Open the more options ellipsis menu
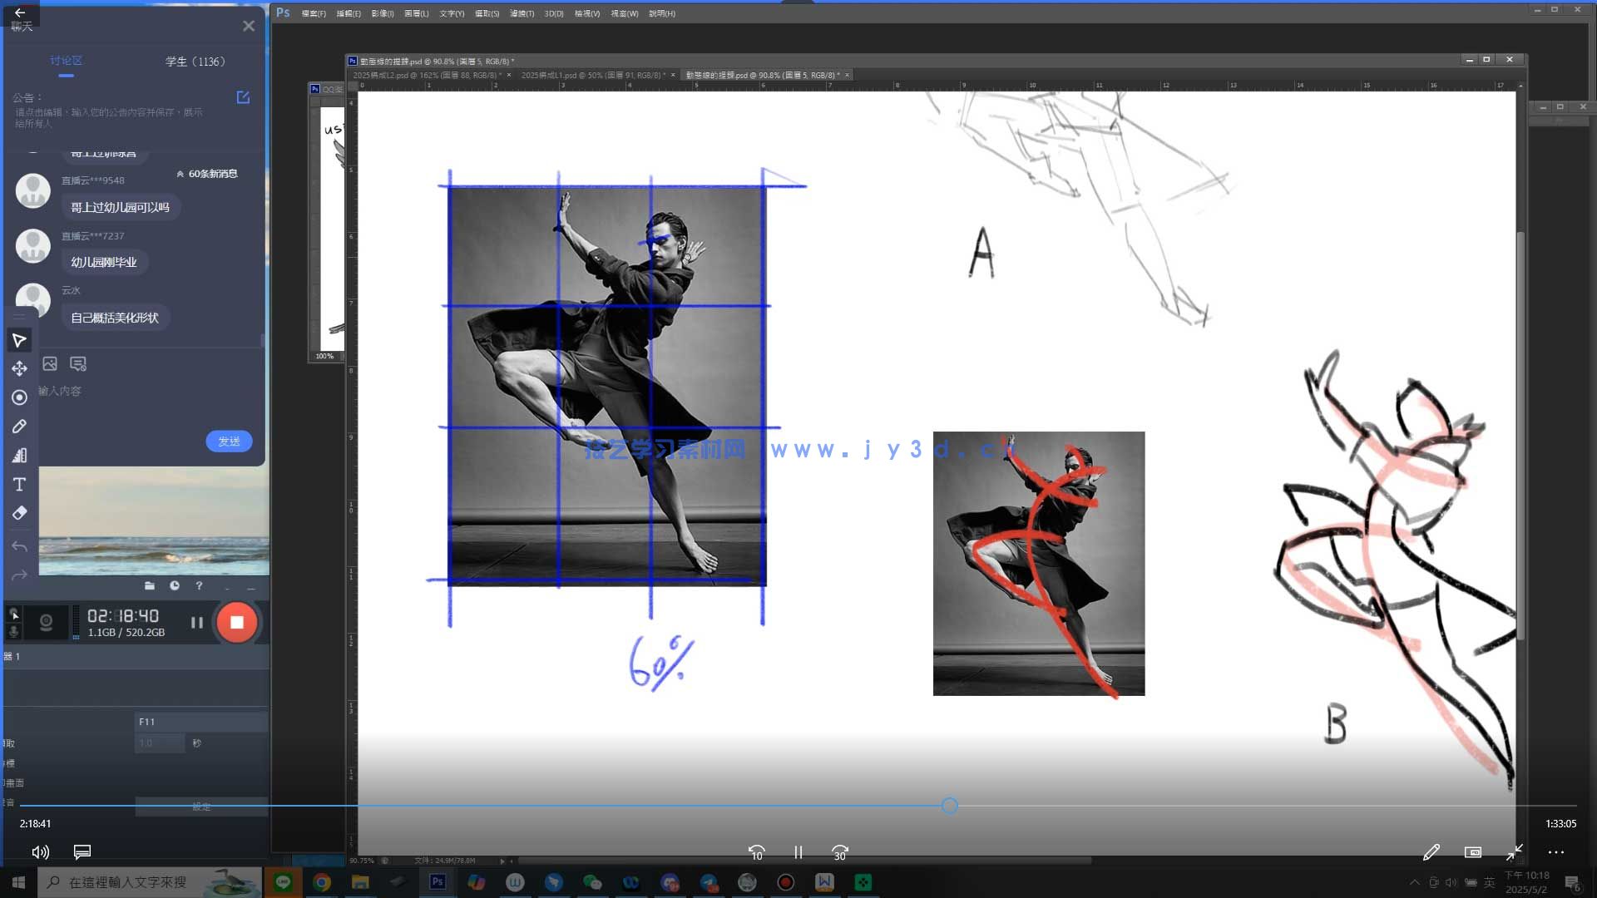The image size is (1597, 898). (1555, 852)
